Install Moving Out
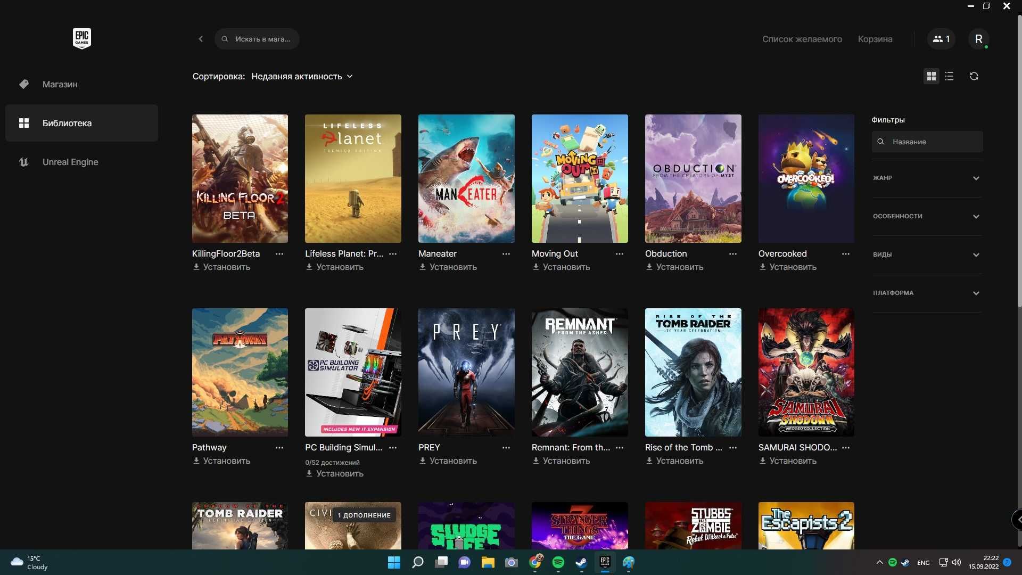The height and width of the screenshot is (575, 1022). coord(561,267)
